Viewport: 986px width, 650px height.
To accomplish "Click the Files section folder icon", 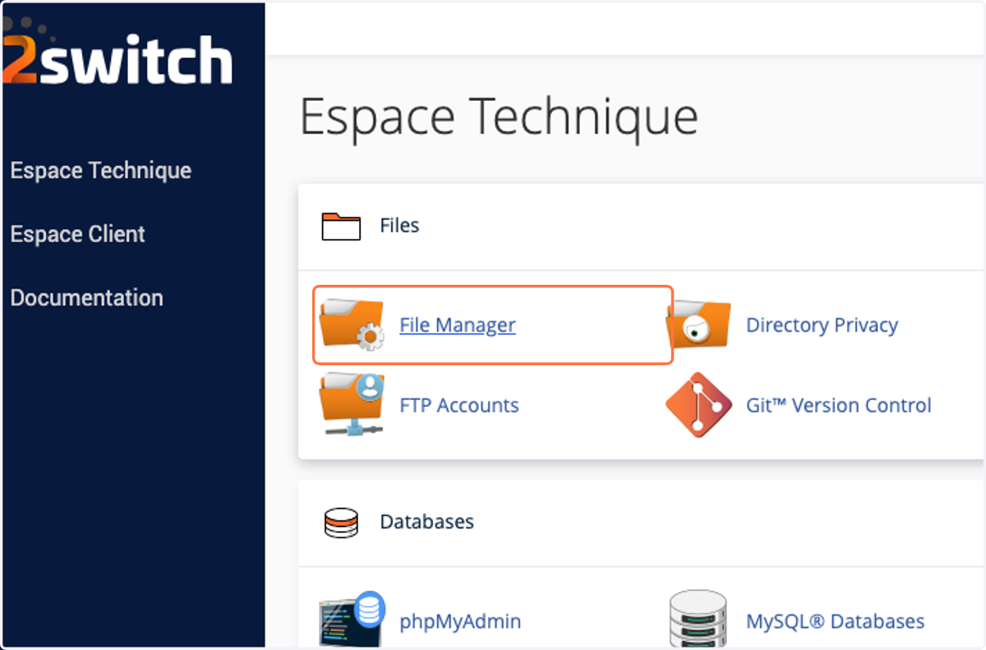I will point(341,226).
